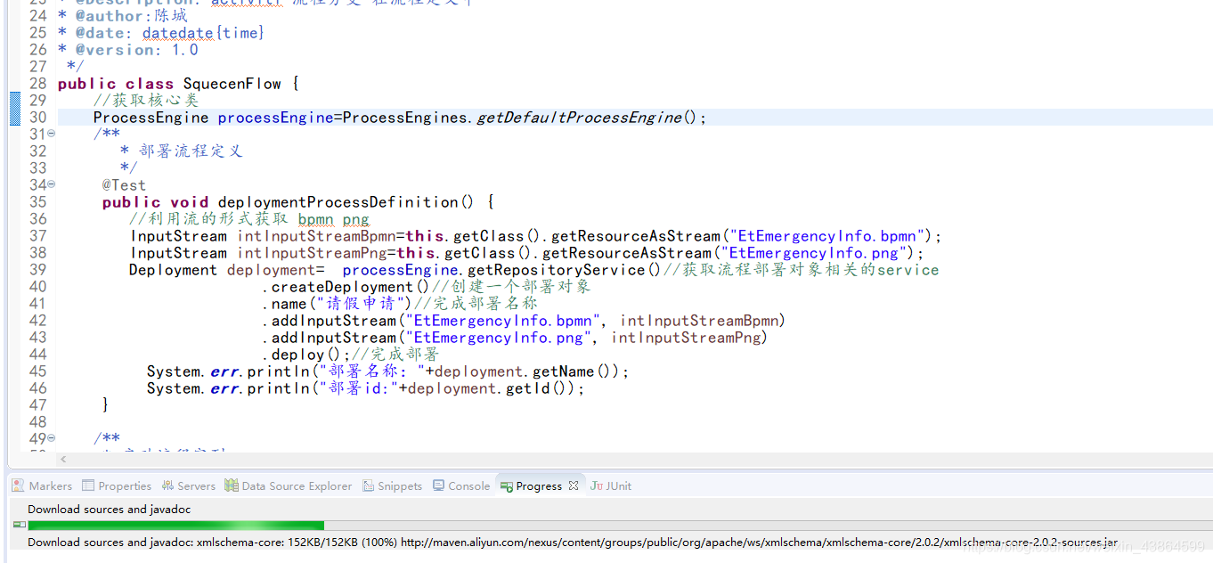Screen dimensions: 1213x563
Task: Click the Markers tab icon
Action: pos(18,485)
